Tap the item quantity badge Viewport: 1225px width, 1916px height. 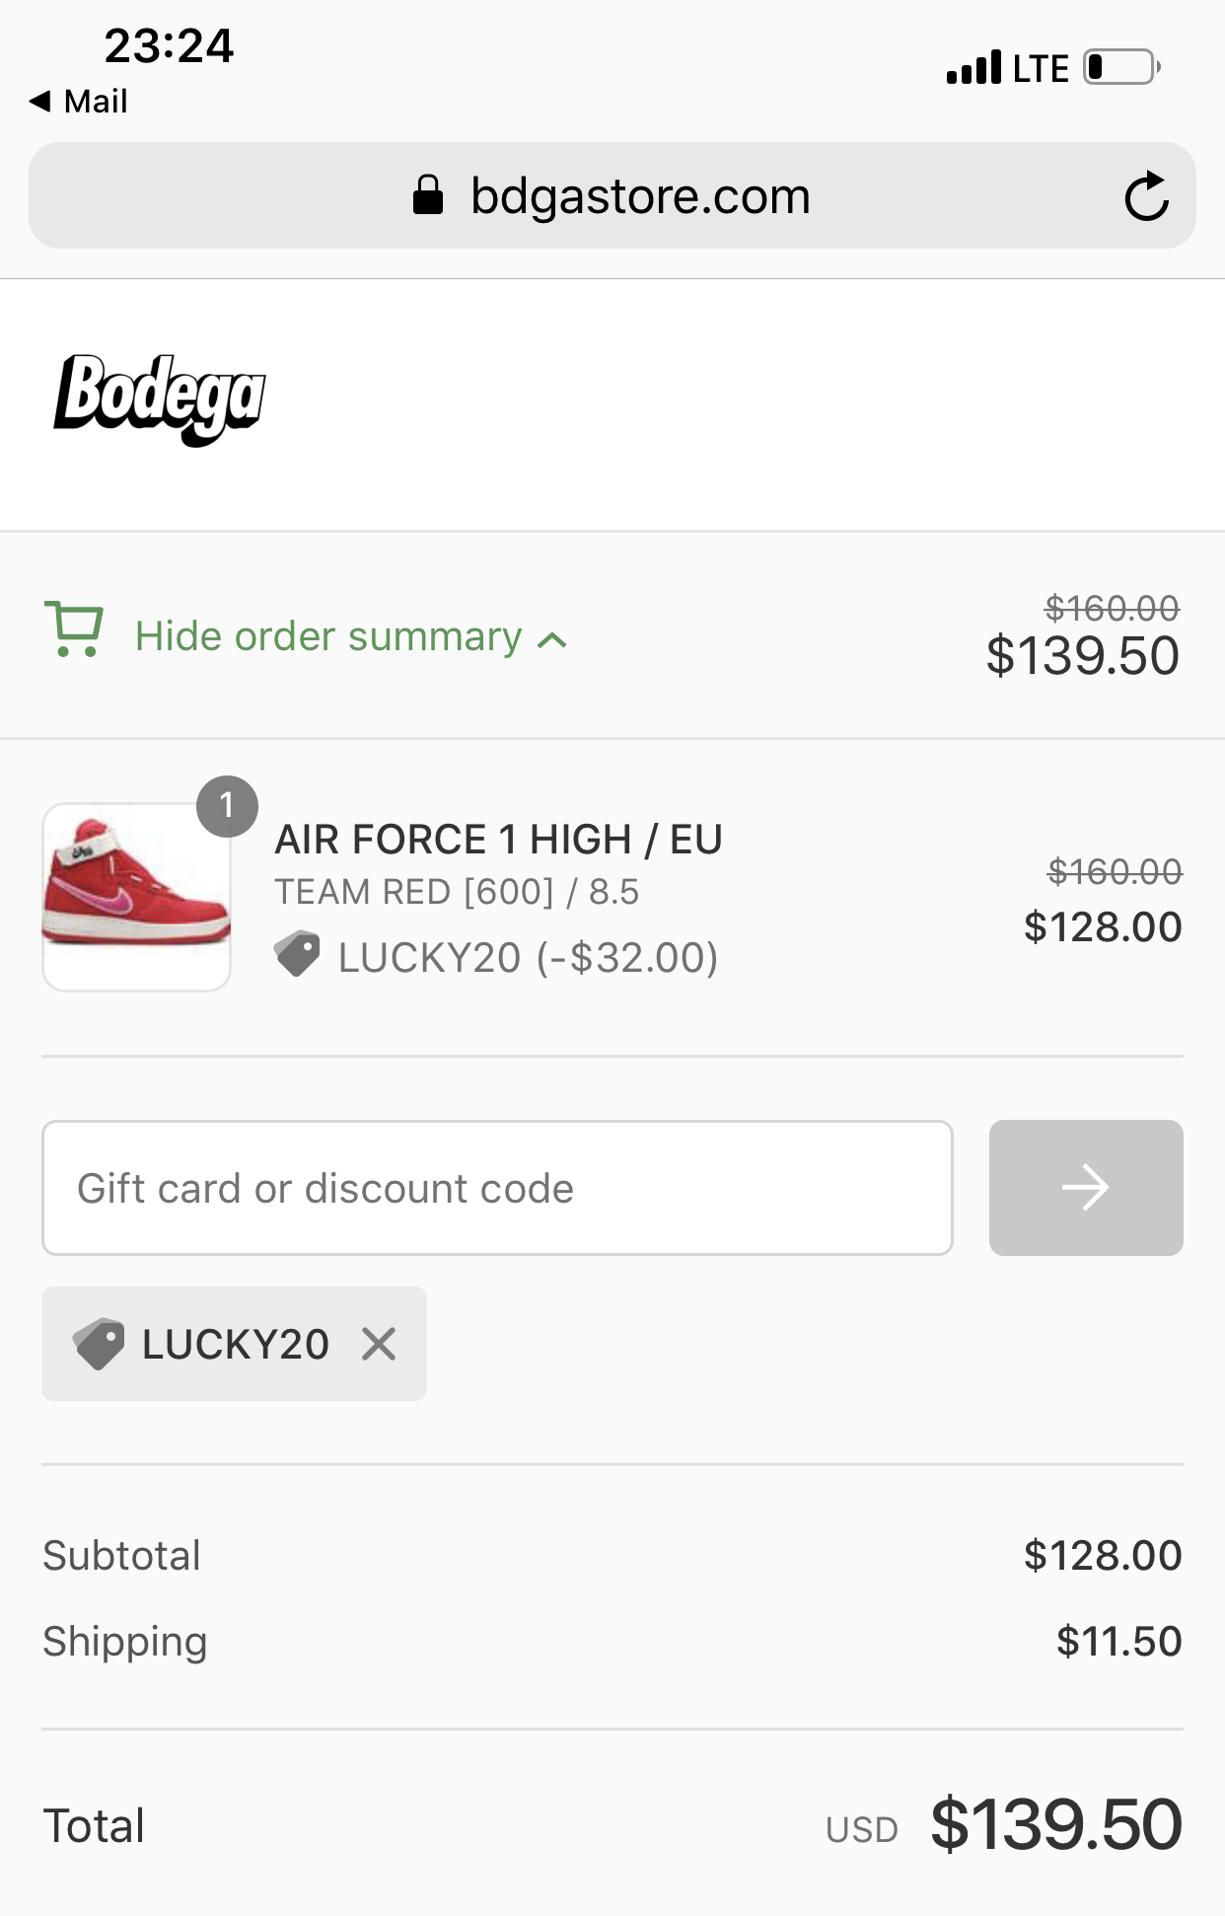point(227,806)
